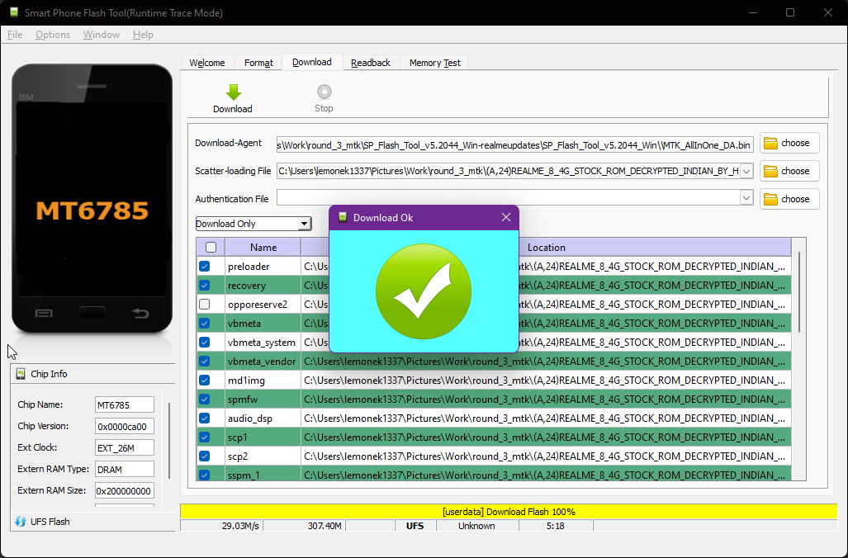This screenshot has width=848, height=558.
Task: Click folder icon beside Scatter-loading choose
Action: pos(770,172)
